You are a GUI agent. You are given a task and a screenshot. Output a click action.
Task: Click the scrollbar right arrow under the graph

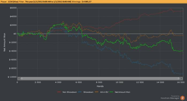pyautogui.click(x=181, y=79)
